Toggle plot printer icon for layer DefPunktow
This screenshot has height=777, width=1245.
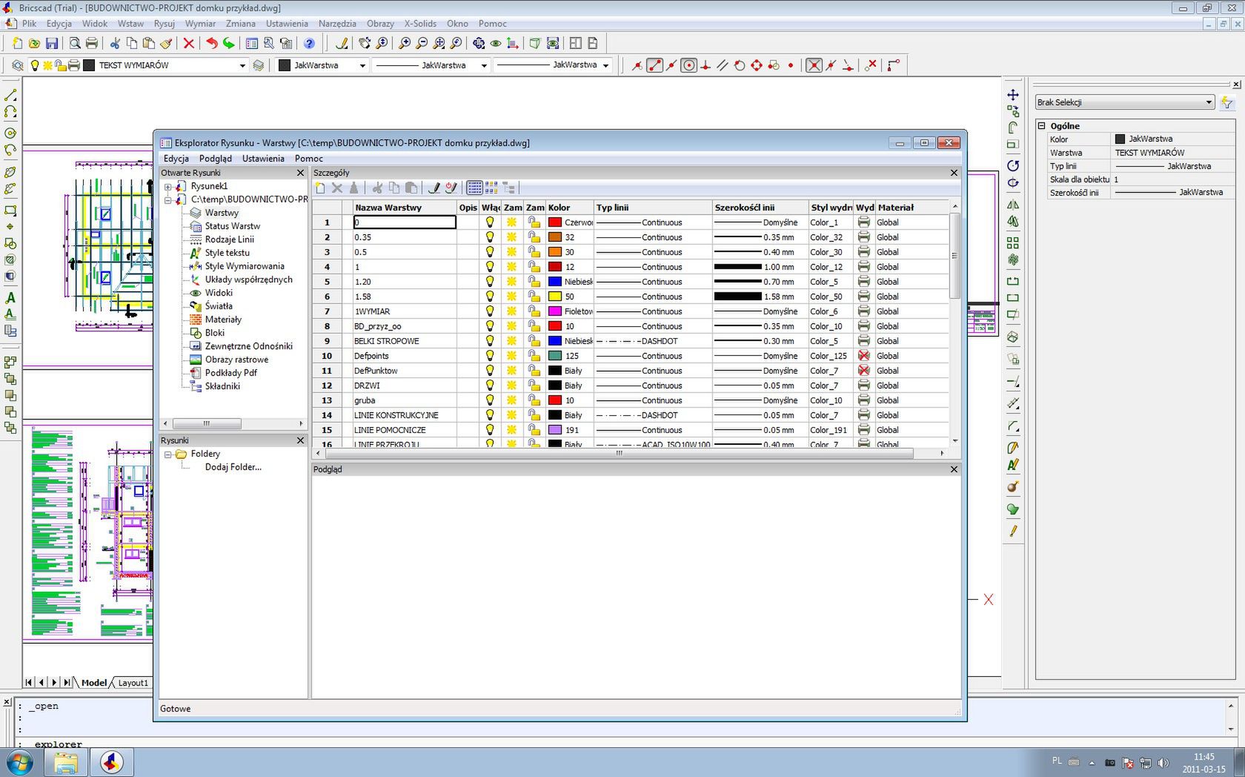coord(863,371)
